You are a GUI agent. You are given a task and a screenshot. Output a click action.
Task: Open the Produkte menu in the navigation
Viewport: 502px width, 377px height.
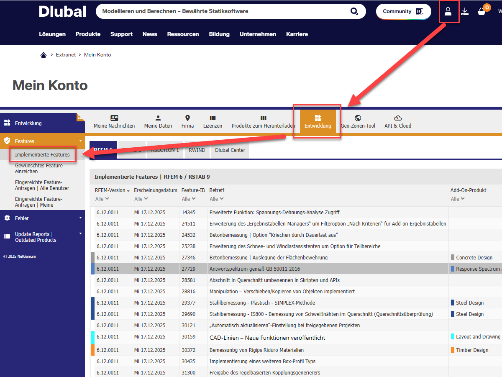tap(88, 34)
